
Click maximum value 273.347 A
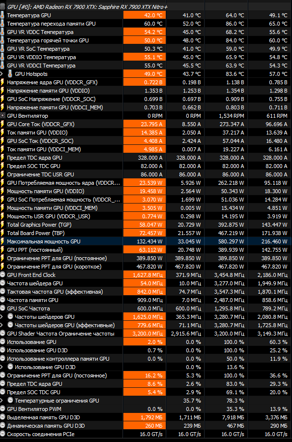point(232,124)
